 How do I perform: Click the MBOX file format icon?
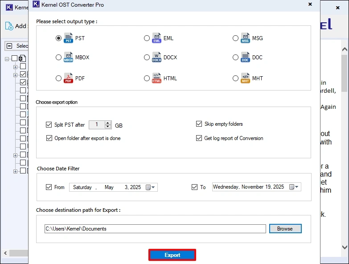click(x=68, y=57)
